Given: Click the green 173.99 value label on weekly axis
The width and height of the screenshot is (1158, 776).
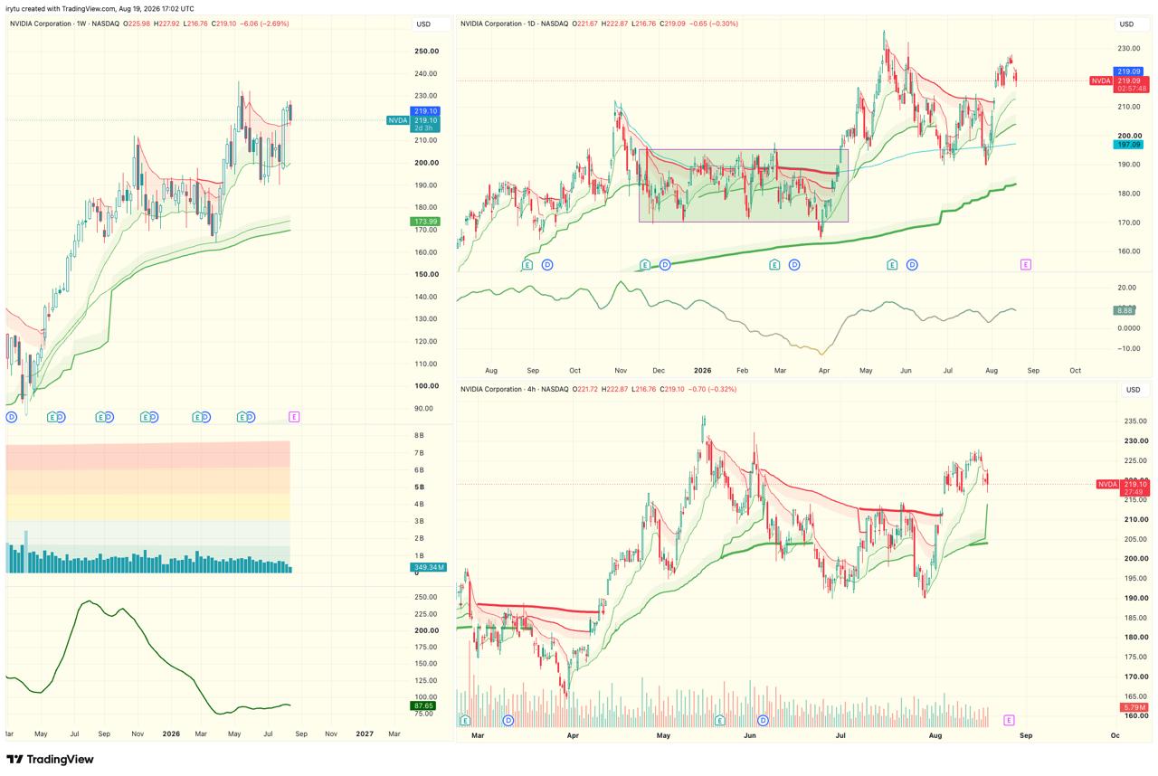Looking at the screenshot, I should [425, 222].
